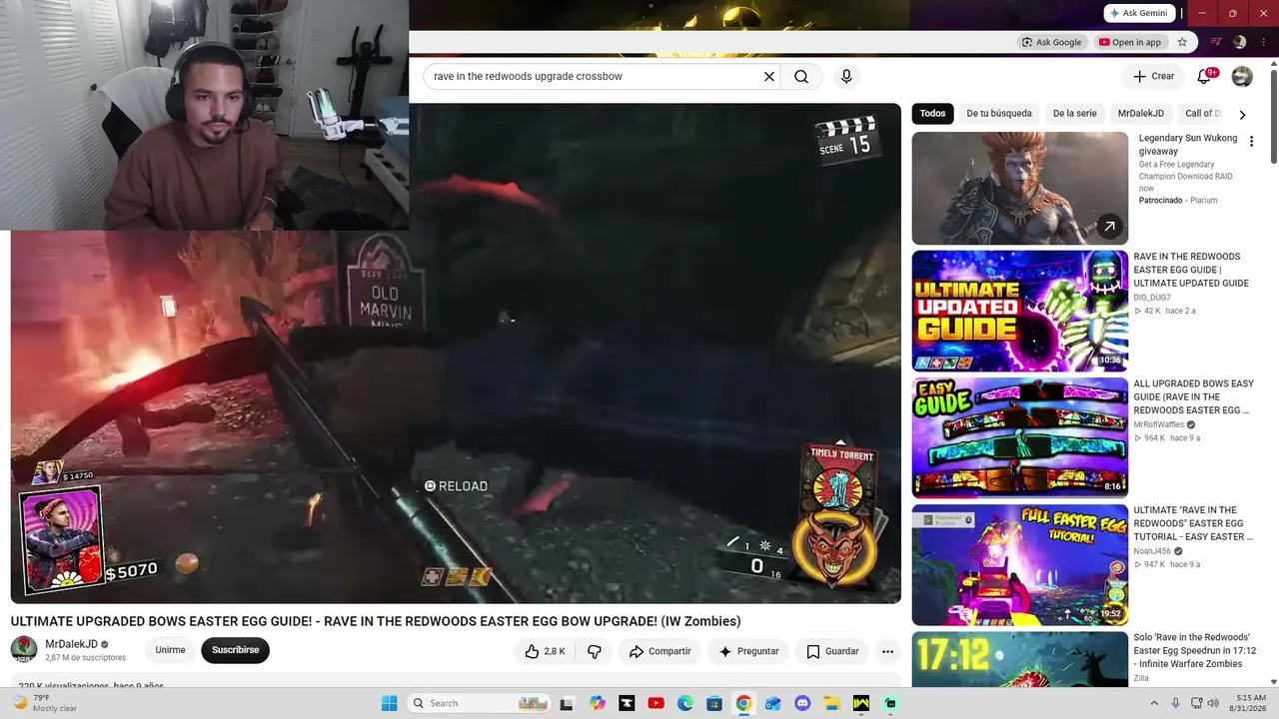This screenshot has height=719, width=1279.
Task: Click the microphone icon in system tray
Action: pyautogui.click(x=1175, y=703)
